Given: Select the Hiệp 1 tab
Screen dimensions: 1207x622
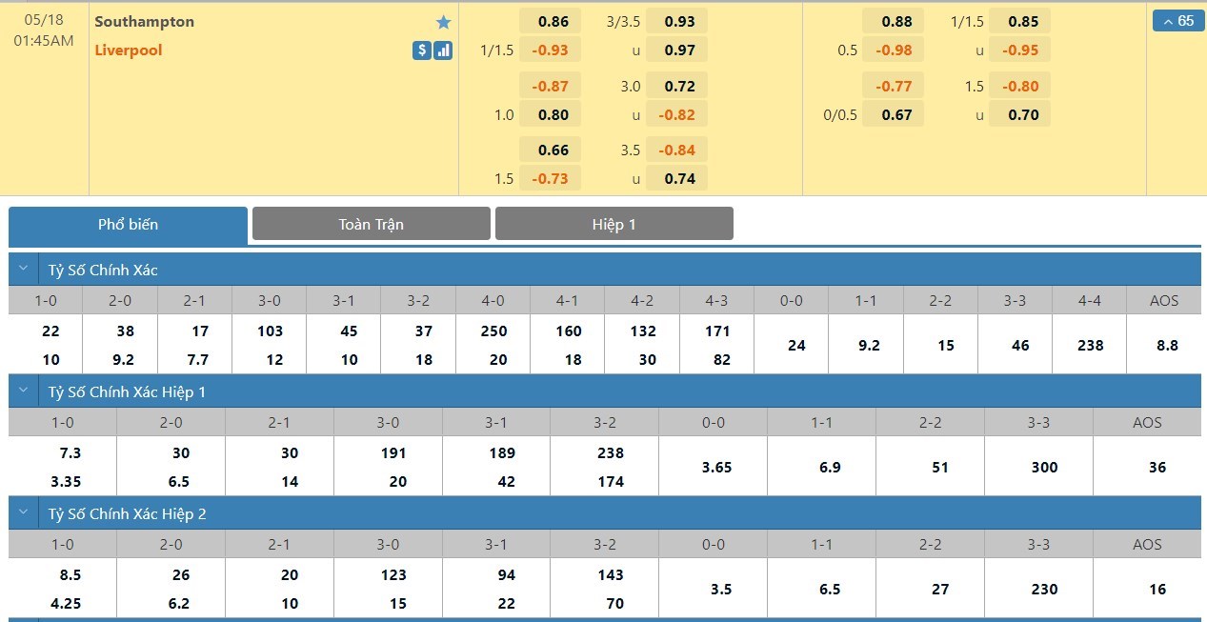Looking at the screenshot, I should click(x=614, y=225).
